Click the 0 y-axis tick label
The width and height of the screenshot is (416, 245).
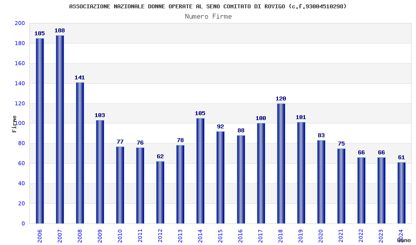pos(23,224)
